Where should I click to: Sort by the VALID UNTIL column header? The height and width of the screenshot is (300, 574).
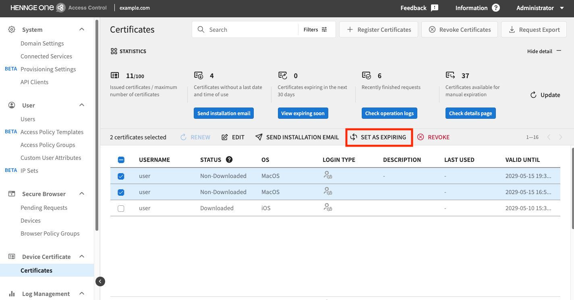pos(522,159)
